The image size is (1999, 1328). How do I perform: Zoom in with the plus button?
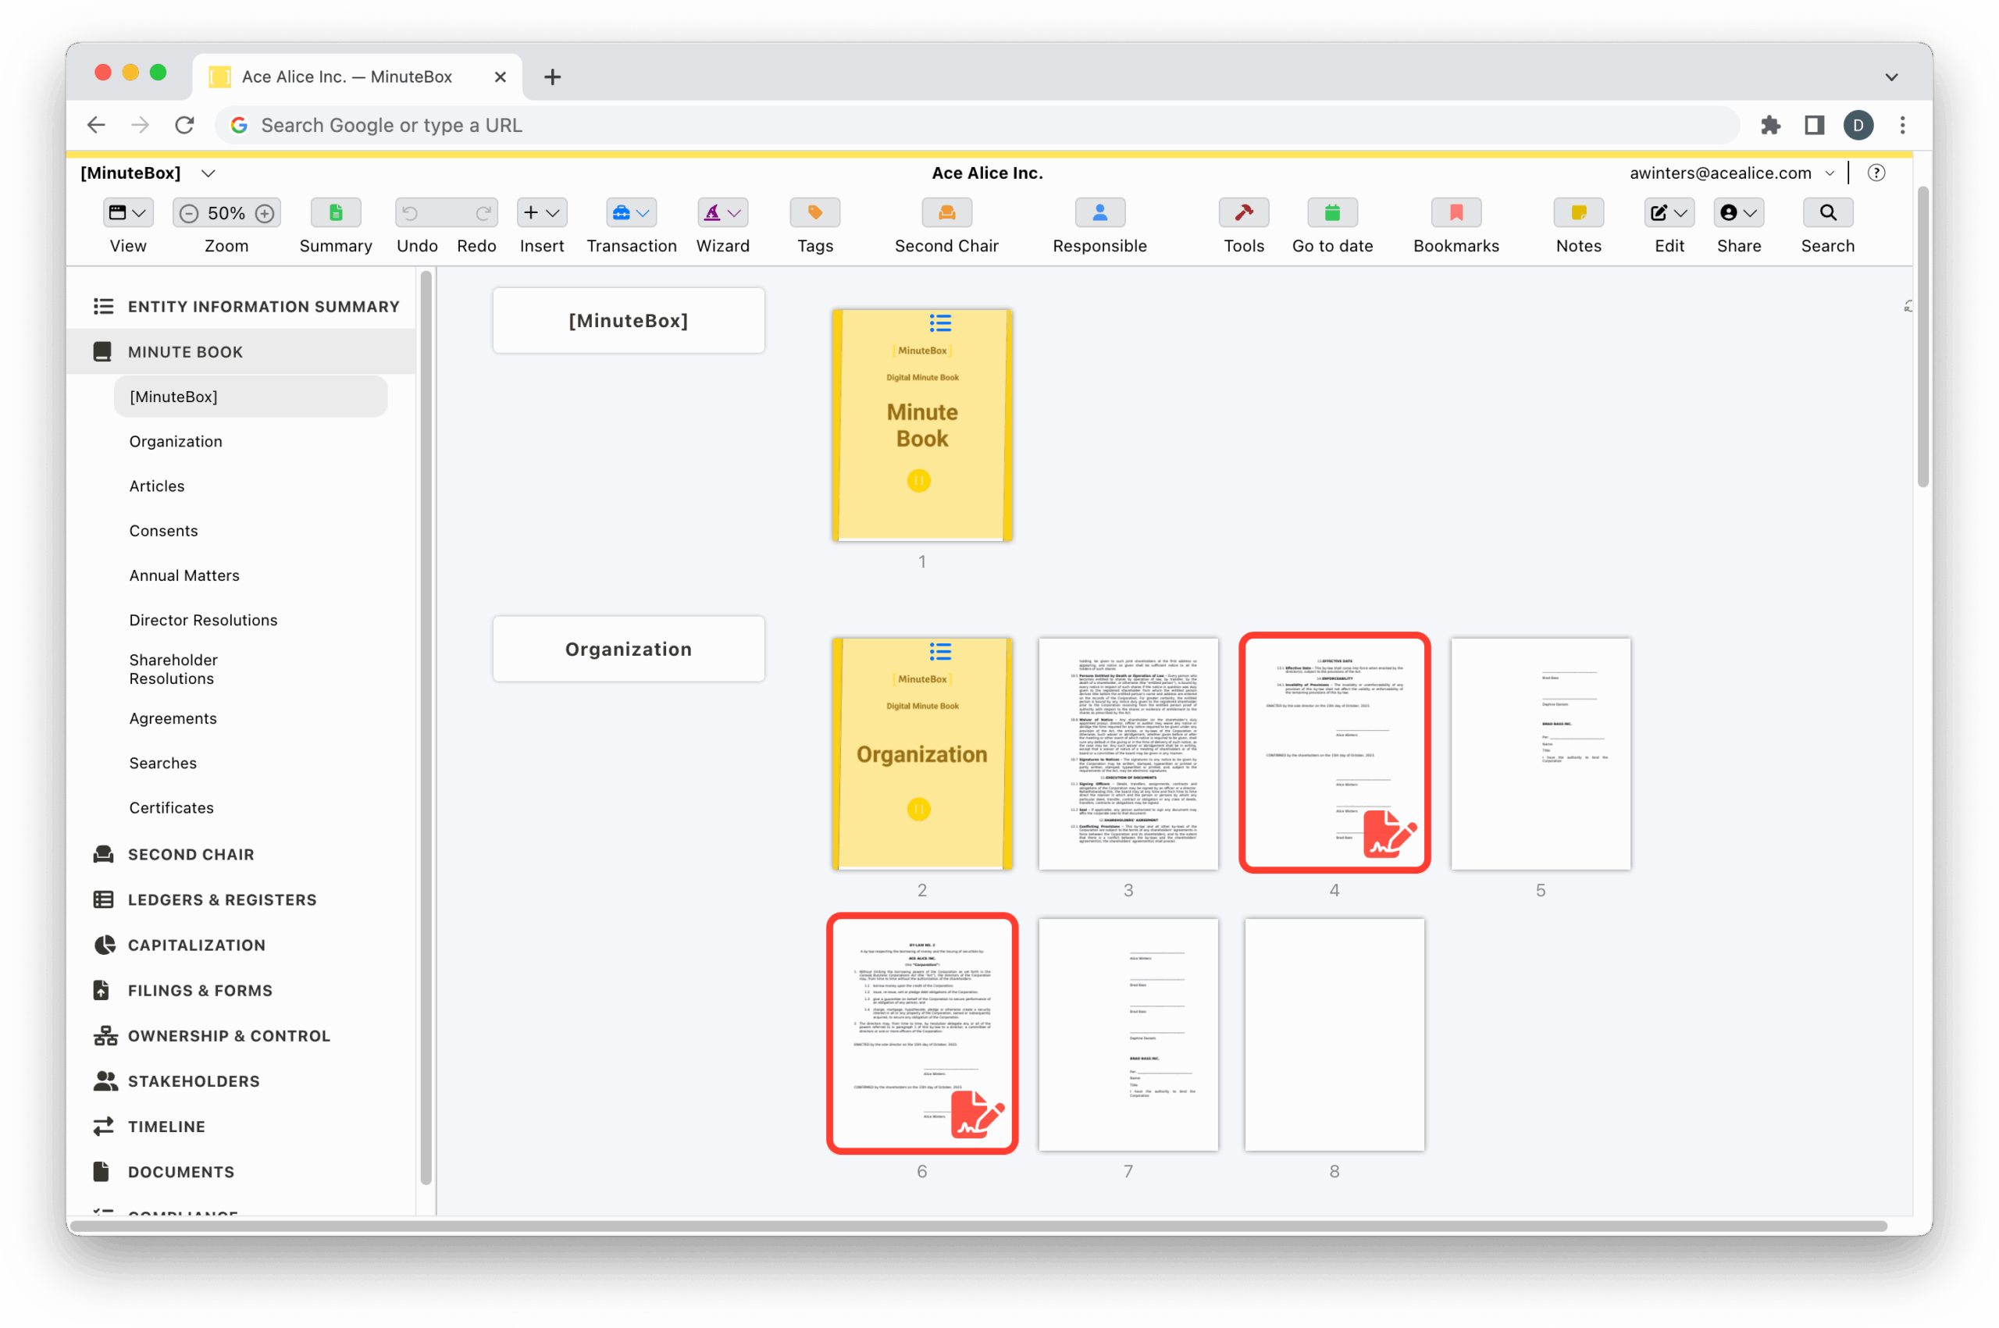click(264, 213)
